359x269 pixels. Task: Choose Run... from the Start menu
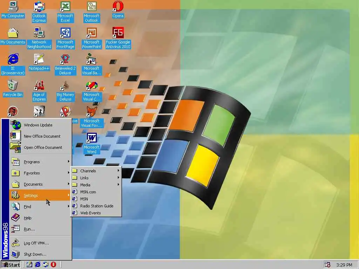click(x=40, y=229)
